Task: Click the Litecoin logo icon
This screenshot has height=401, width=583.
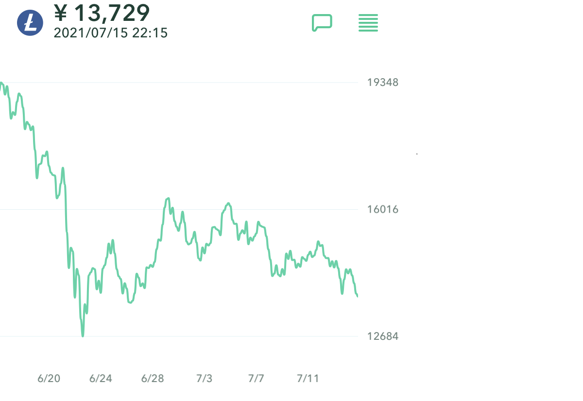Action: 30,22
